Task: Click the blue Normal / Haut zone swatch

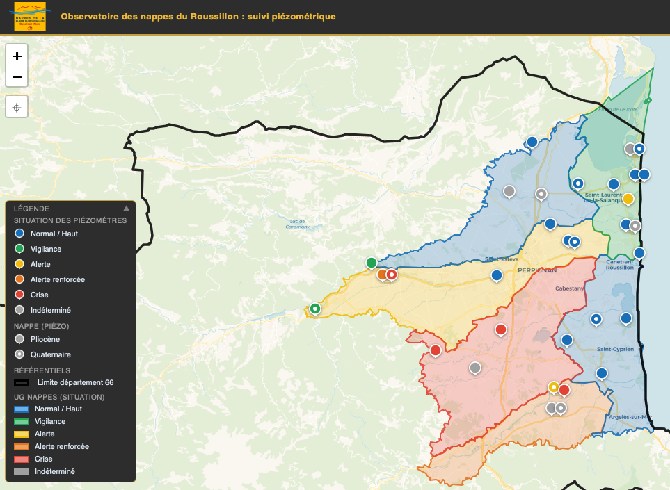Action: coord(22,409)
